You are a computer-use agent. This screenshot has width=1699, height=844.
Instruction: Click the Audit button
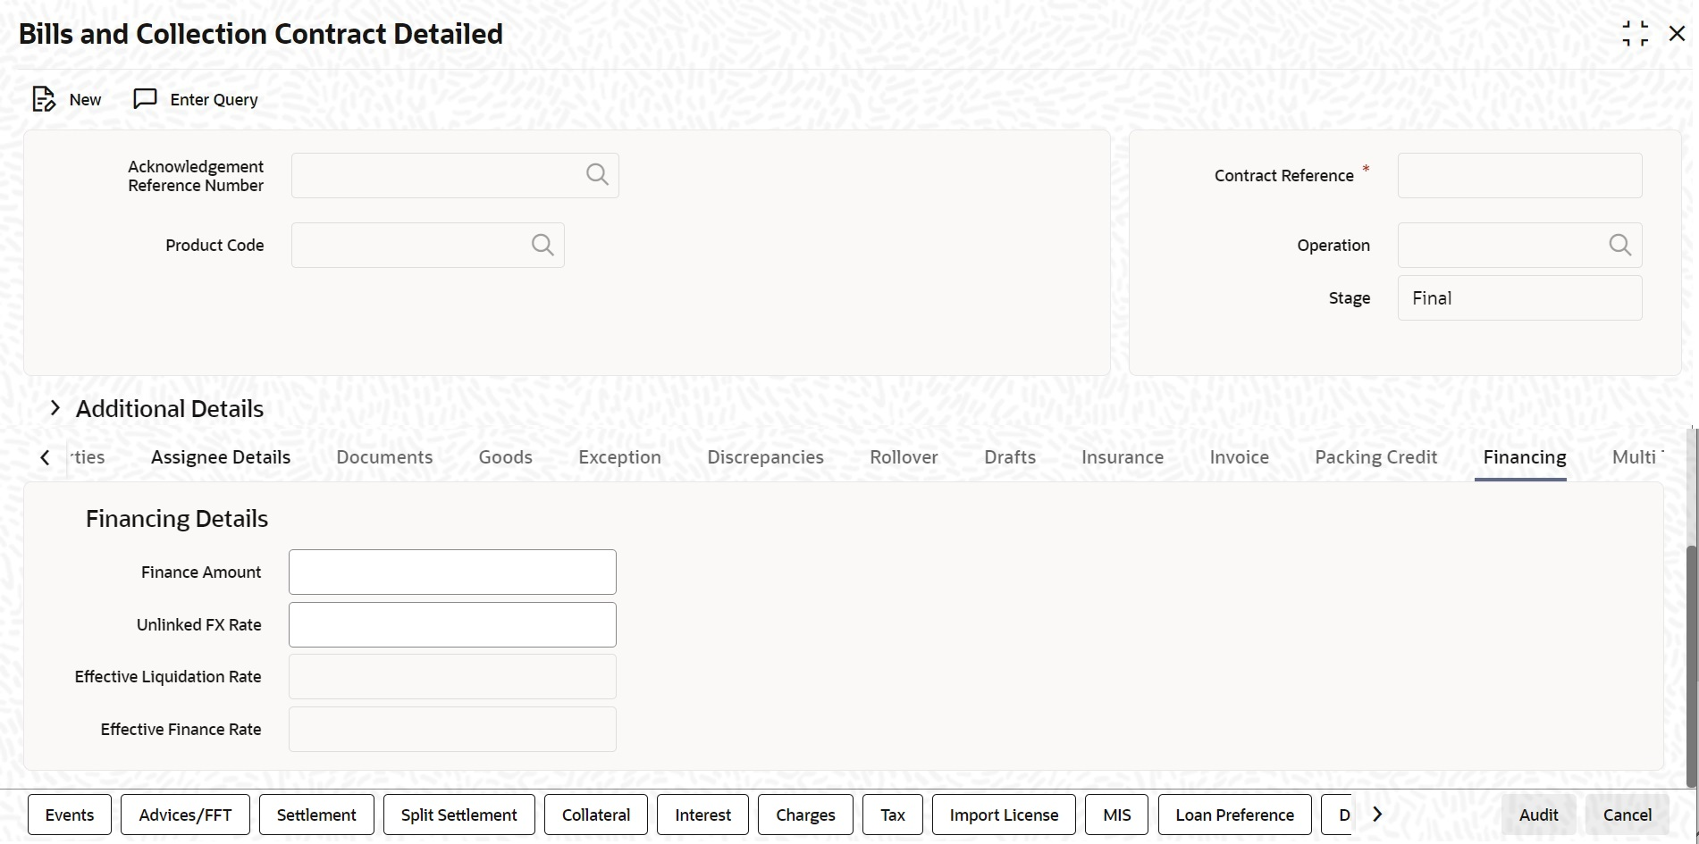(1538, 815)
